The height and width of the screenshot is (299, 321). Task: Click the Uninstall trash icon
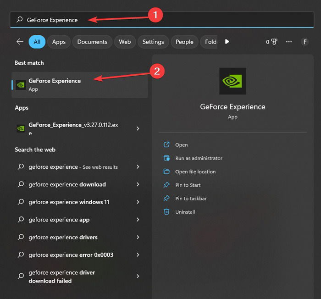pyautogui.click(x=166, y=211)
